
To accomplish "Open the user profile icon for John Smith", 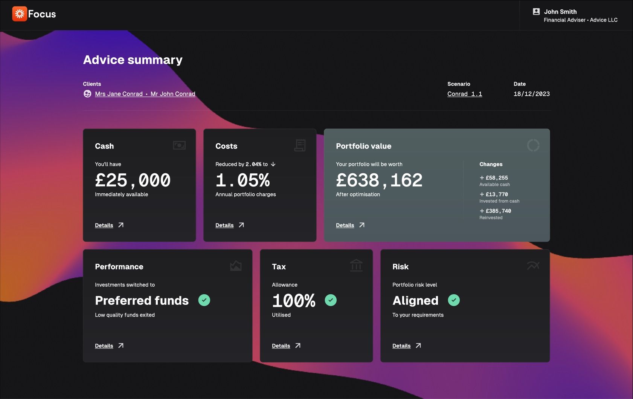I will tap(536, 12).
